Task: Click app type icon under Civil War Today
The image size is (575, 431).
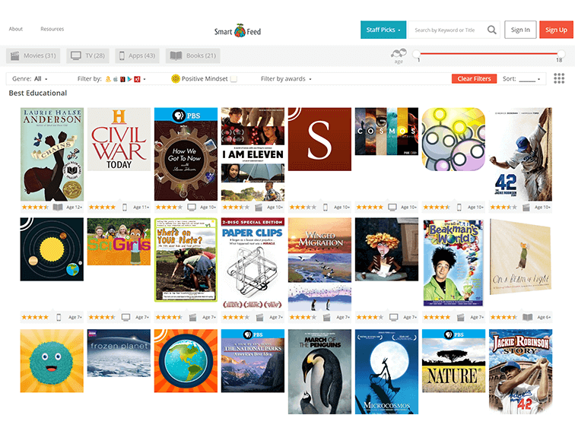Action: pyautogui.click(x=125, y=207)
